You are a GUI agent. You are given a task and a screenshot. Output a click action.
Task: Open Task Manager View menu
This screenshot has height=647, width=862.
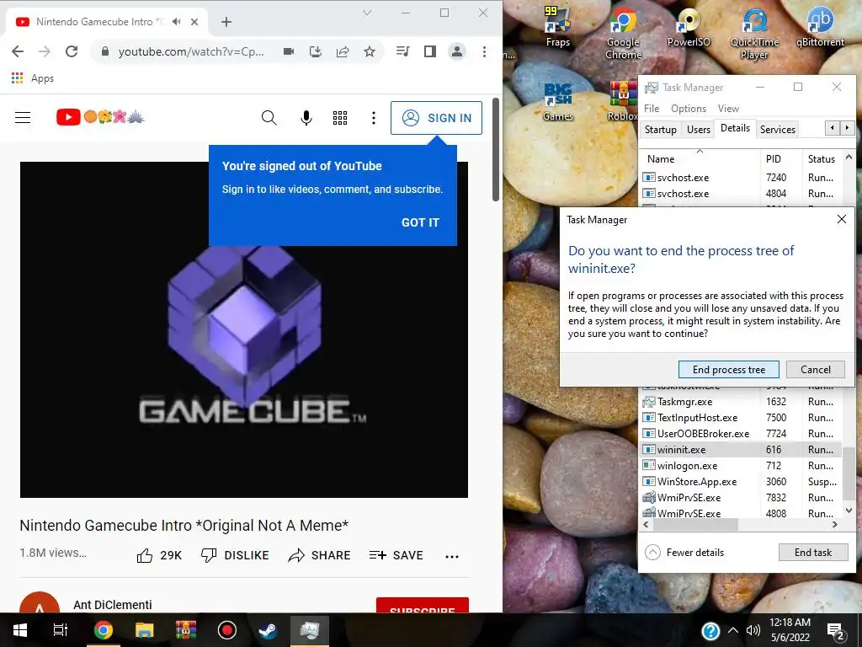(728, 109)
